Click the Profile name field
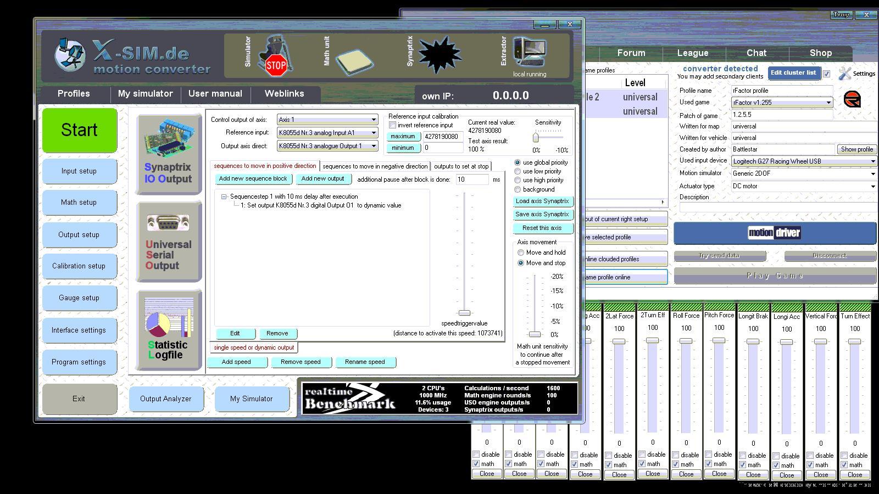 782,91
